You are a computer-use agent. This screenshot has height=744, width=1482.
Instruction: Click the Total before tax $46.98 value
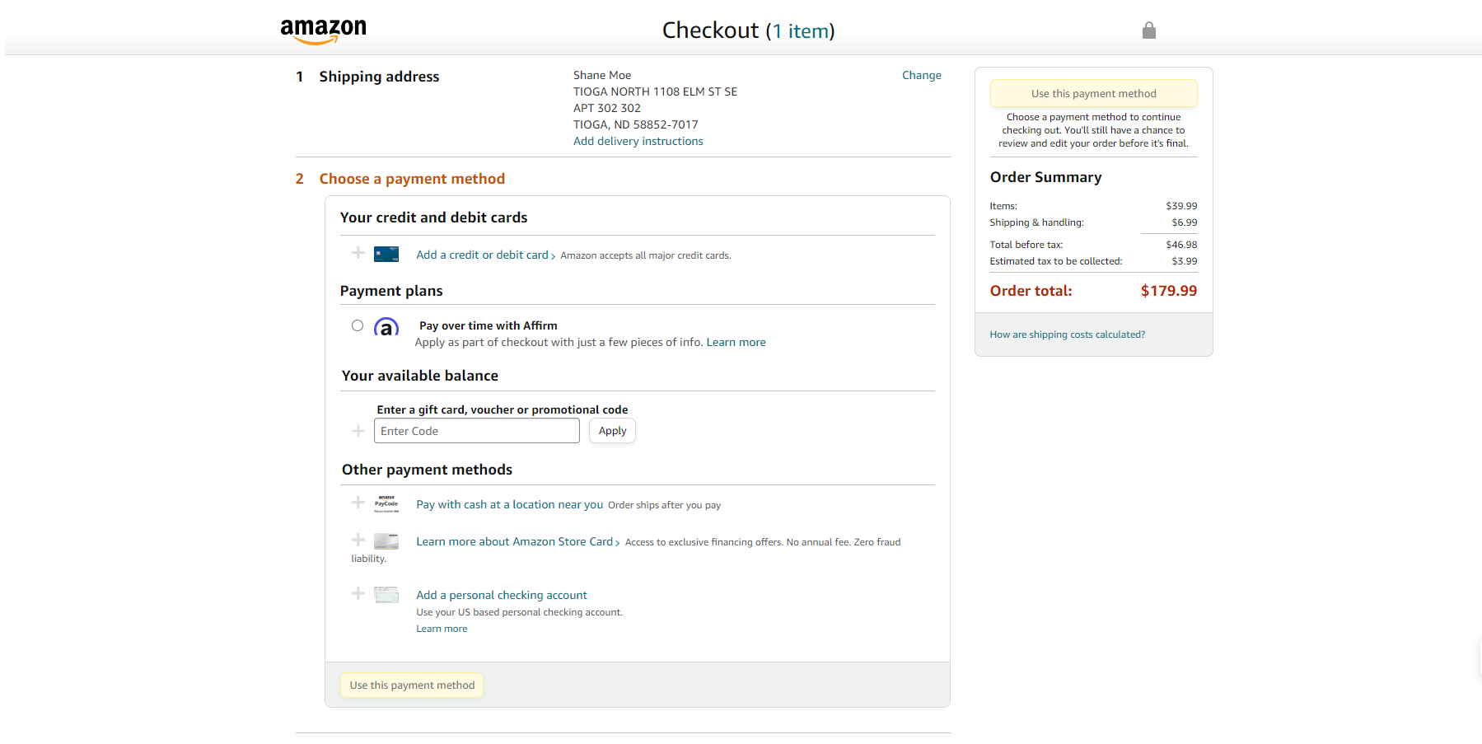point(1181,245)
